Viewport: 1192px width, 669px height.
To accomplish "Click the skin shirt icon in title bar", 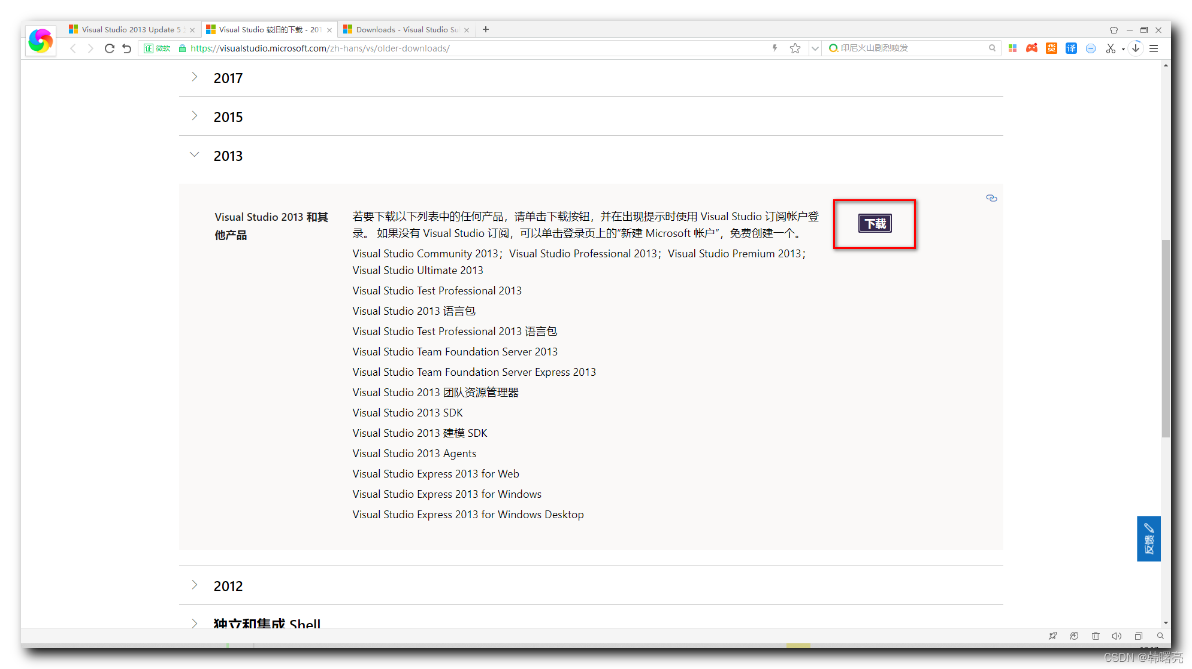I will (1114, 30).
